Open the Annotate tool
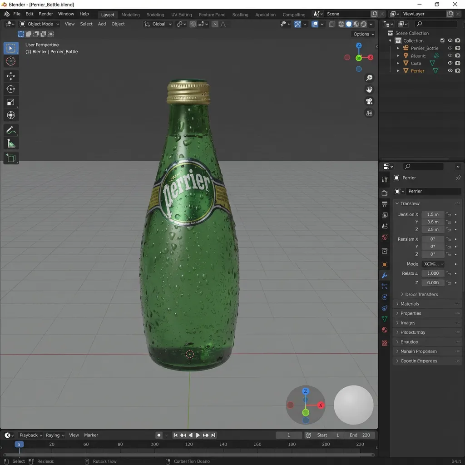This screenshot has height=465, width=465. click(11, 130)
